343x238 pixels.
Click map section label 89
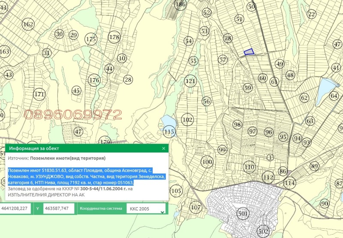point(315,166)
